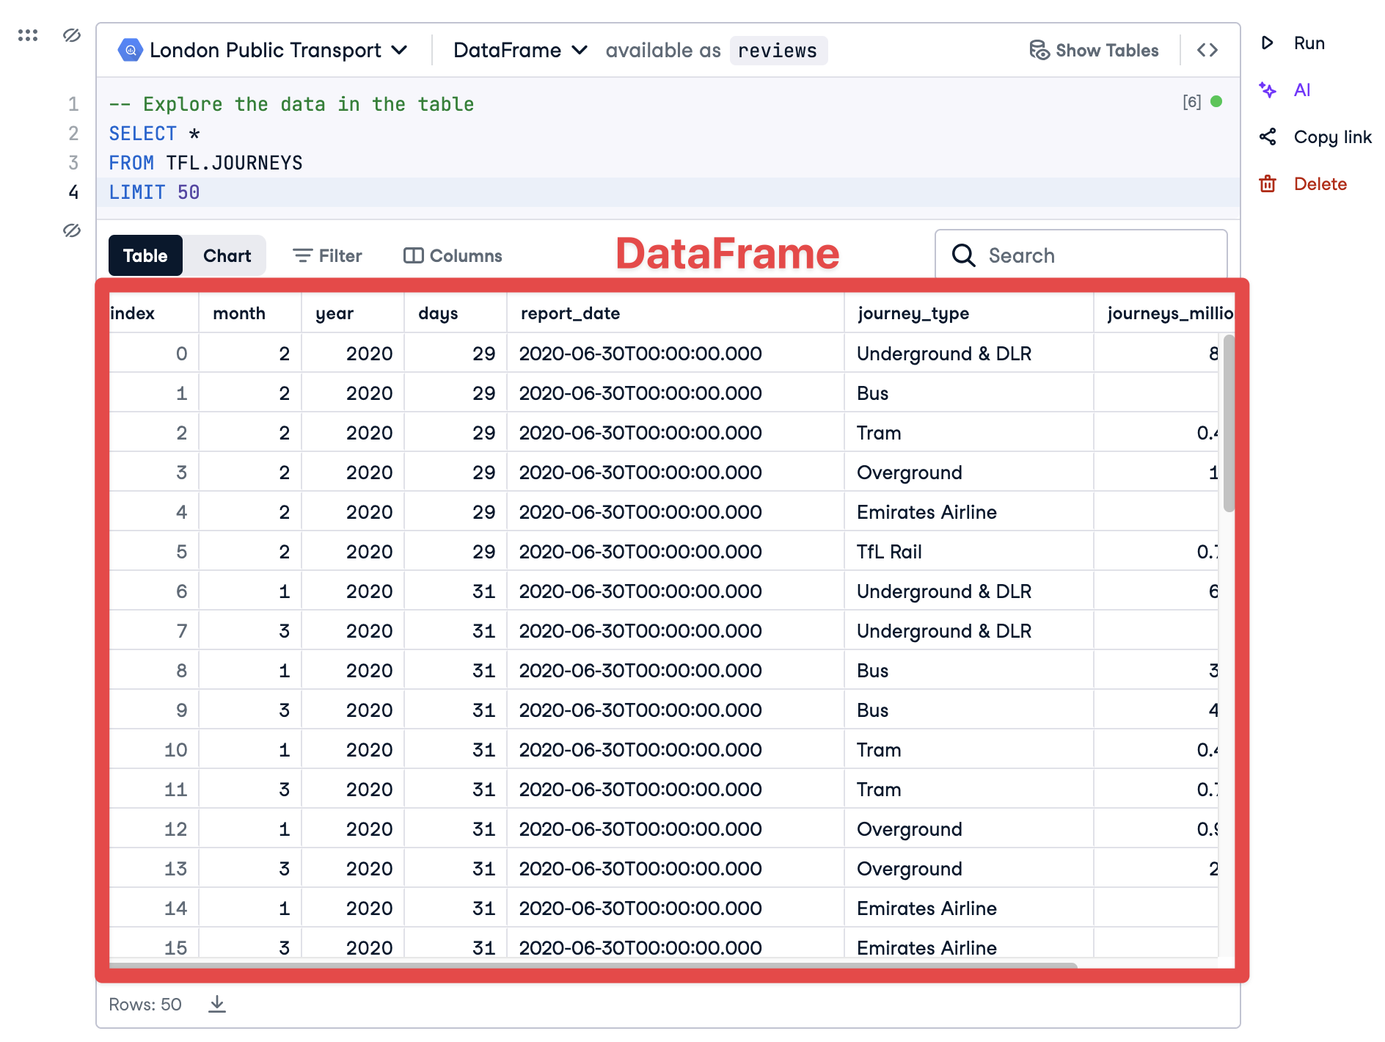The height and width of the screenshot is (1042, 1385).
Task: Open the Columns selector
Action: tap(453, 256)
